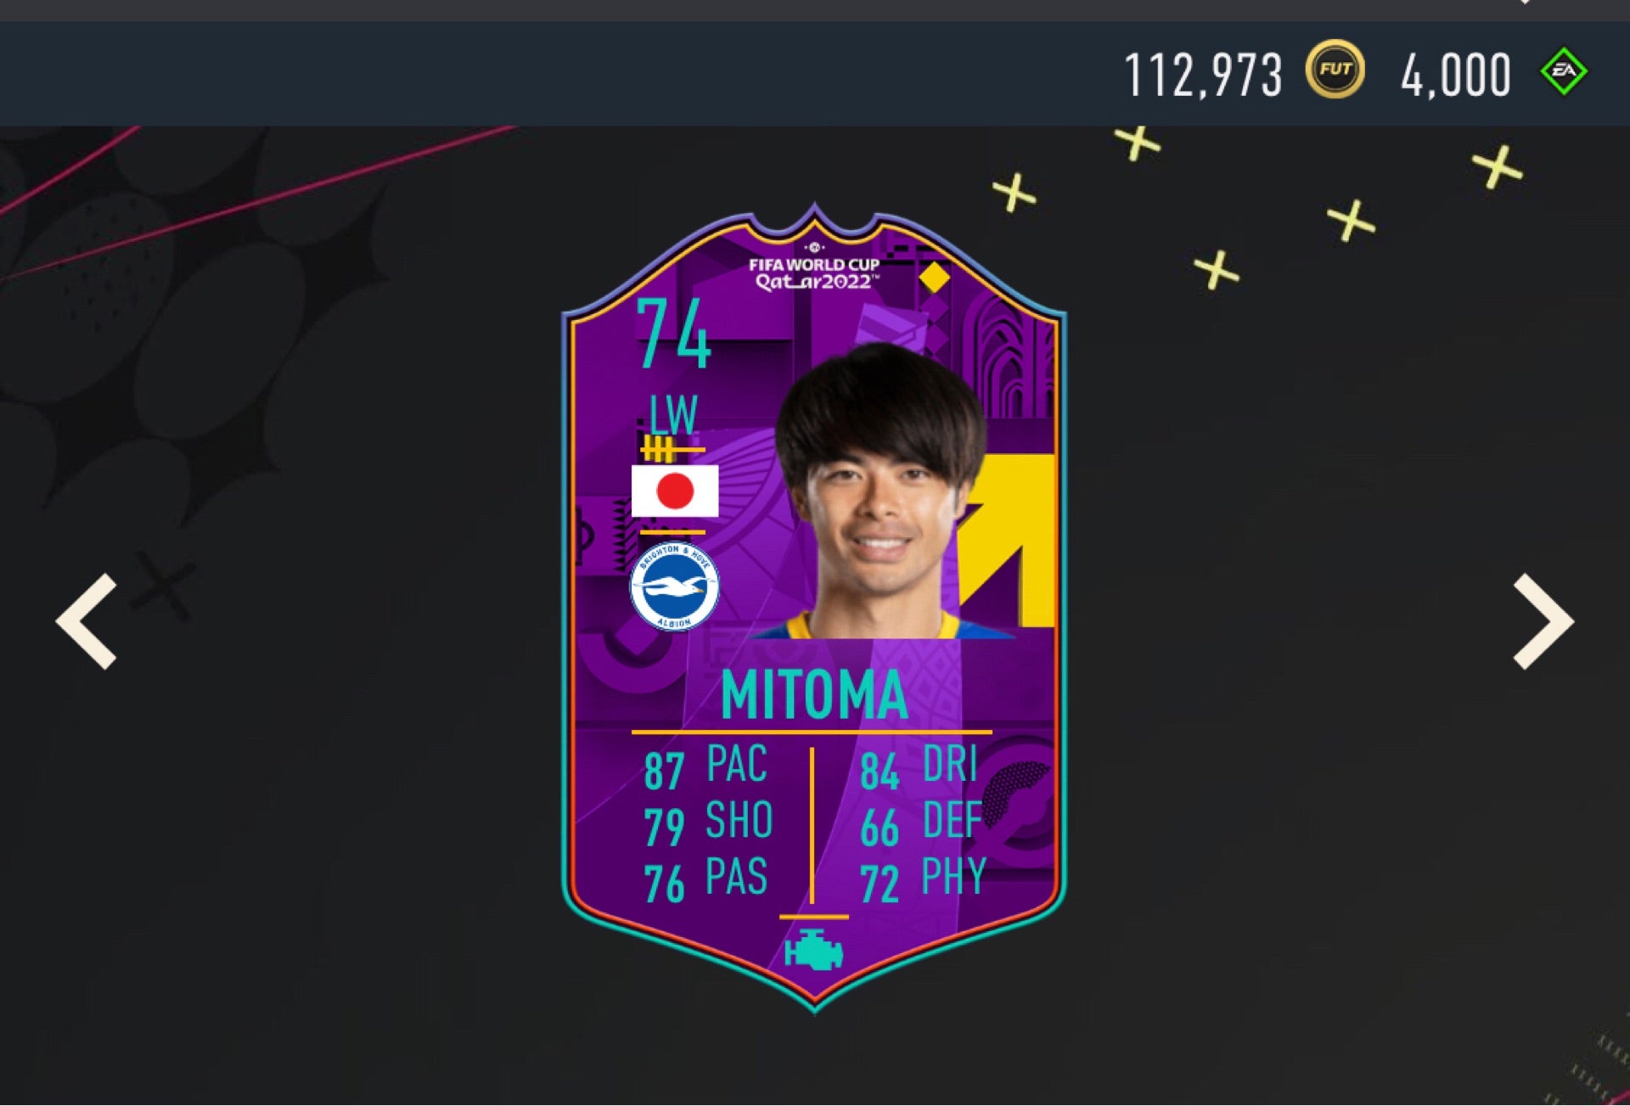1630x1106 pixels.
Task: Click the 84 DRI stat
Action: tap(919, 766)
